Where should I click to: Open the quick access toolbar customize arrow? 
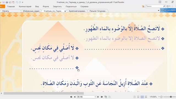tap(23, 2)
